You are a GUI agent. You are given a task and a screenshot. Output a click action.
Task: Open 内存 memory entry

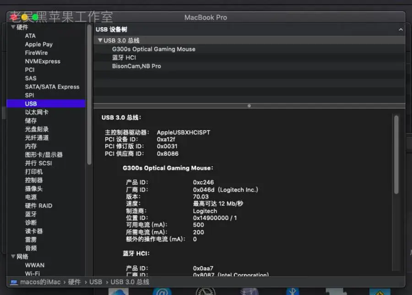coord(31,146)
